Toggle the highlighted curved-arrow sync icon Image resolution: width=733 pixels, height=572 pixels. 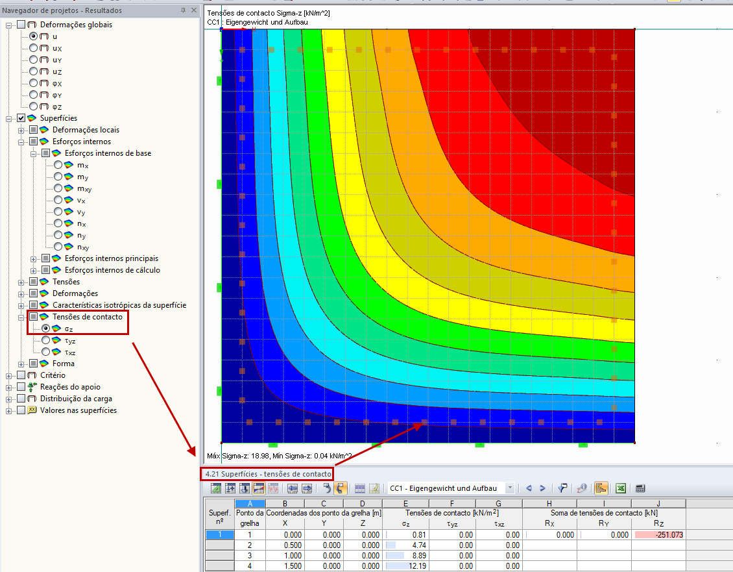341,488
